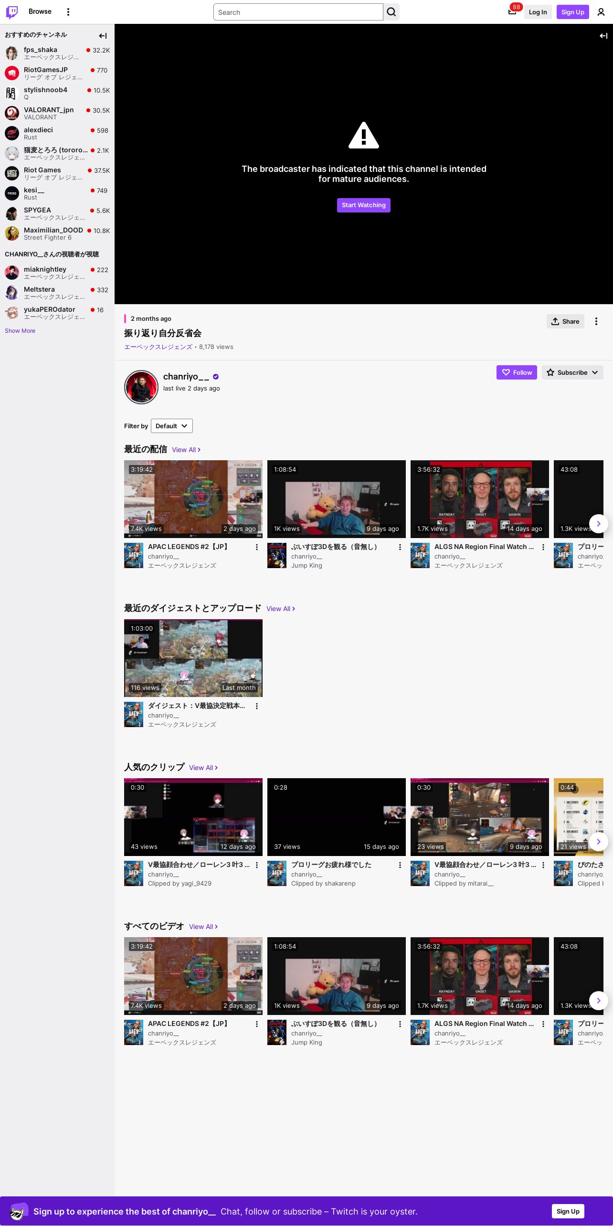Open the Filter by Default dropdown
This screenshot has height=1226, width=613.
(x=172, y=426)
